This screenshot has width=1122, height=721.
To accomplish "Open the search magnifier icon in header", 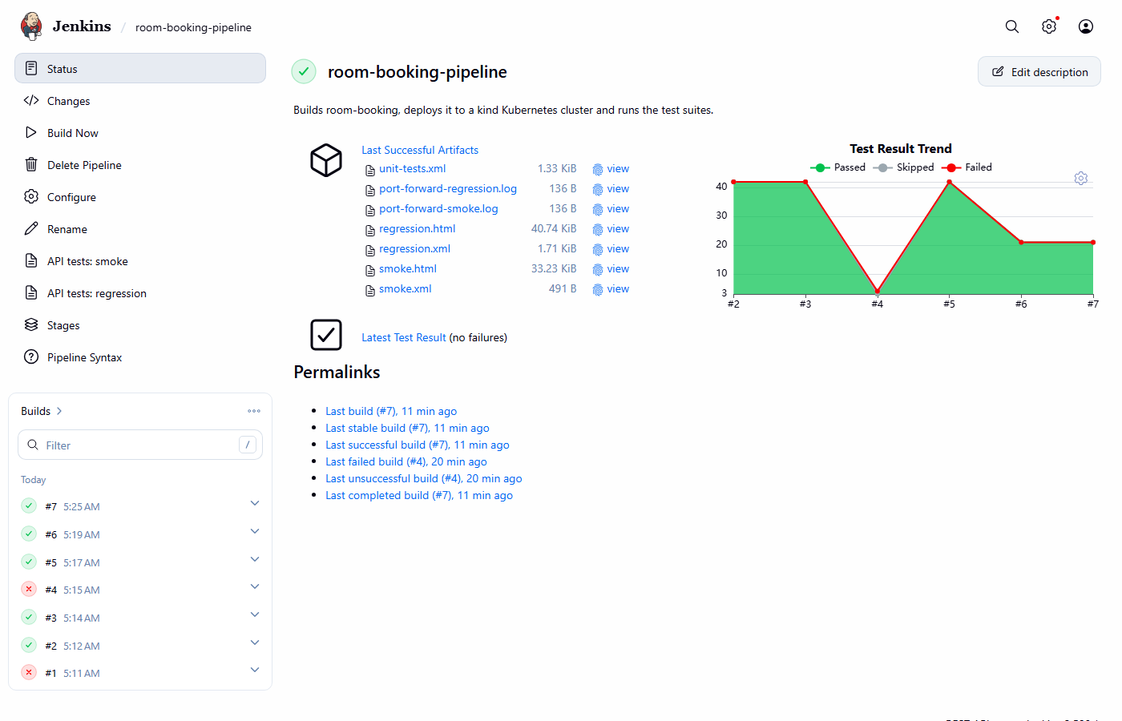I will click(x=1012, y=26).
